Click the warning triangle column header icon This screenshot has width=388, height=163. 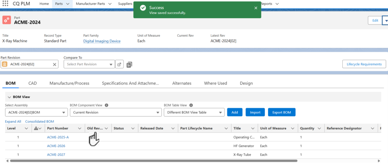click(36, 129)
